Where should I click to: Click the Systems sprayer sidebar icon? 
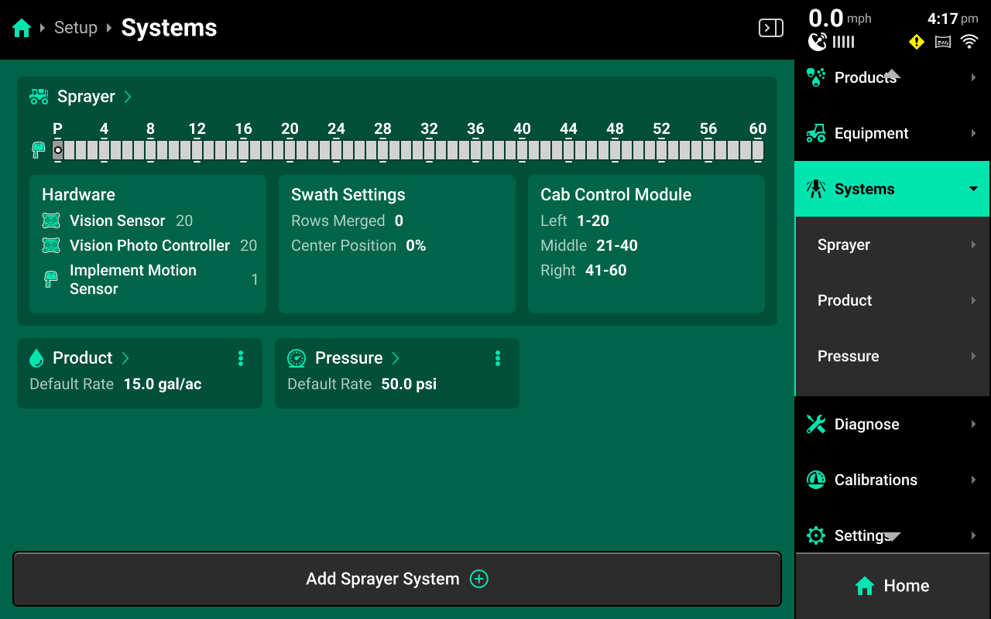816,189
